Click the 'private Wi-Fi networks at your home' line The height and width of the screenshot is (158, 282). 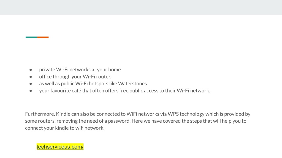click(x=80, y=69)
